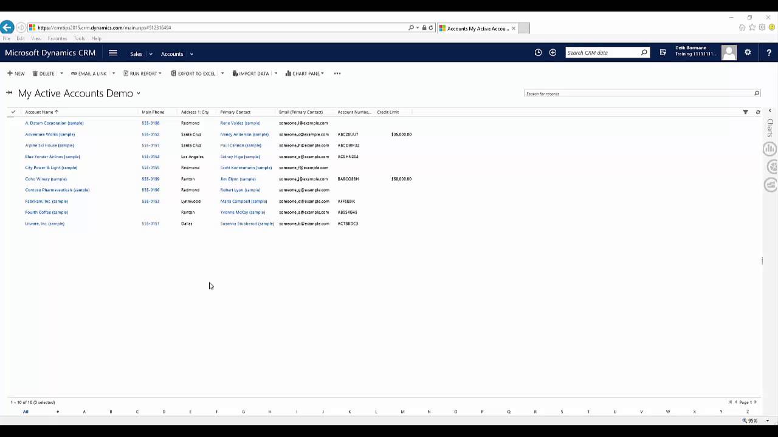
Task: Go to first page of records
Action: (x=730, y=402)
